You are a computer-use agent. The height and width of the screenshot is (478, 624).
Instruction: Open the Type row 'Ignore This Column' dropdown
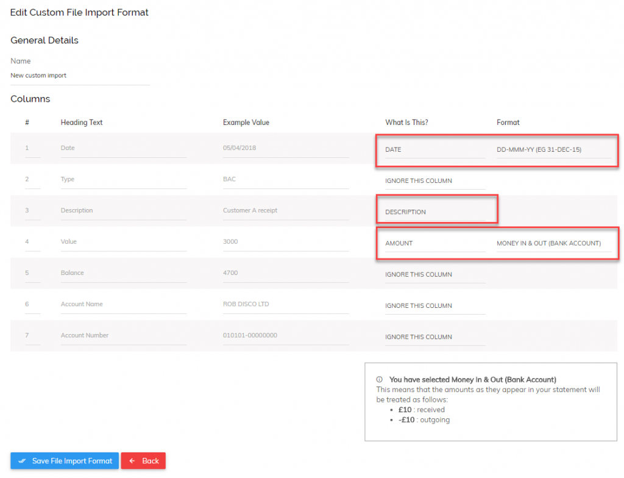[x=435, y=181]
